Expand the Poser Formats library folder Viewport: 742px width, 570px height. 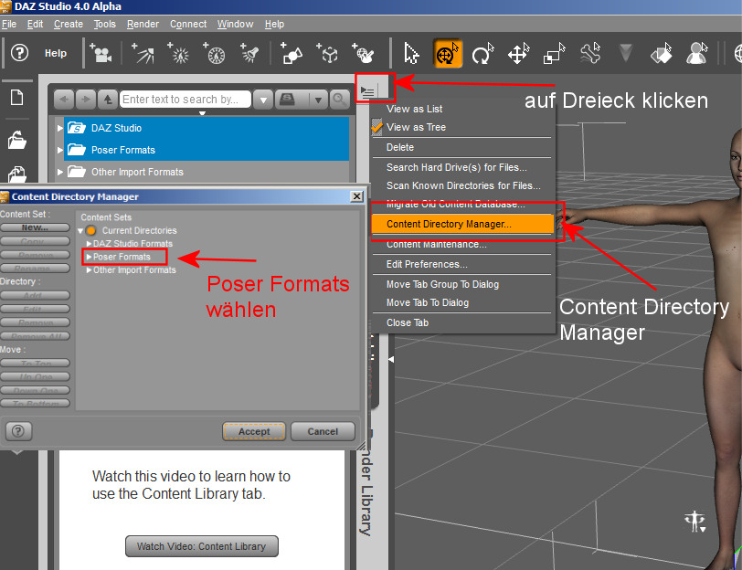[60, 150]
